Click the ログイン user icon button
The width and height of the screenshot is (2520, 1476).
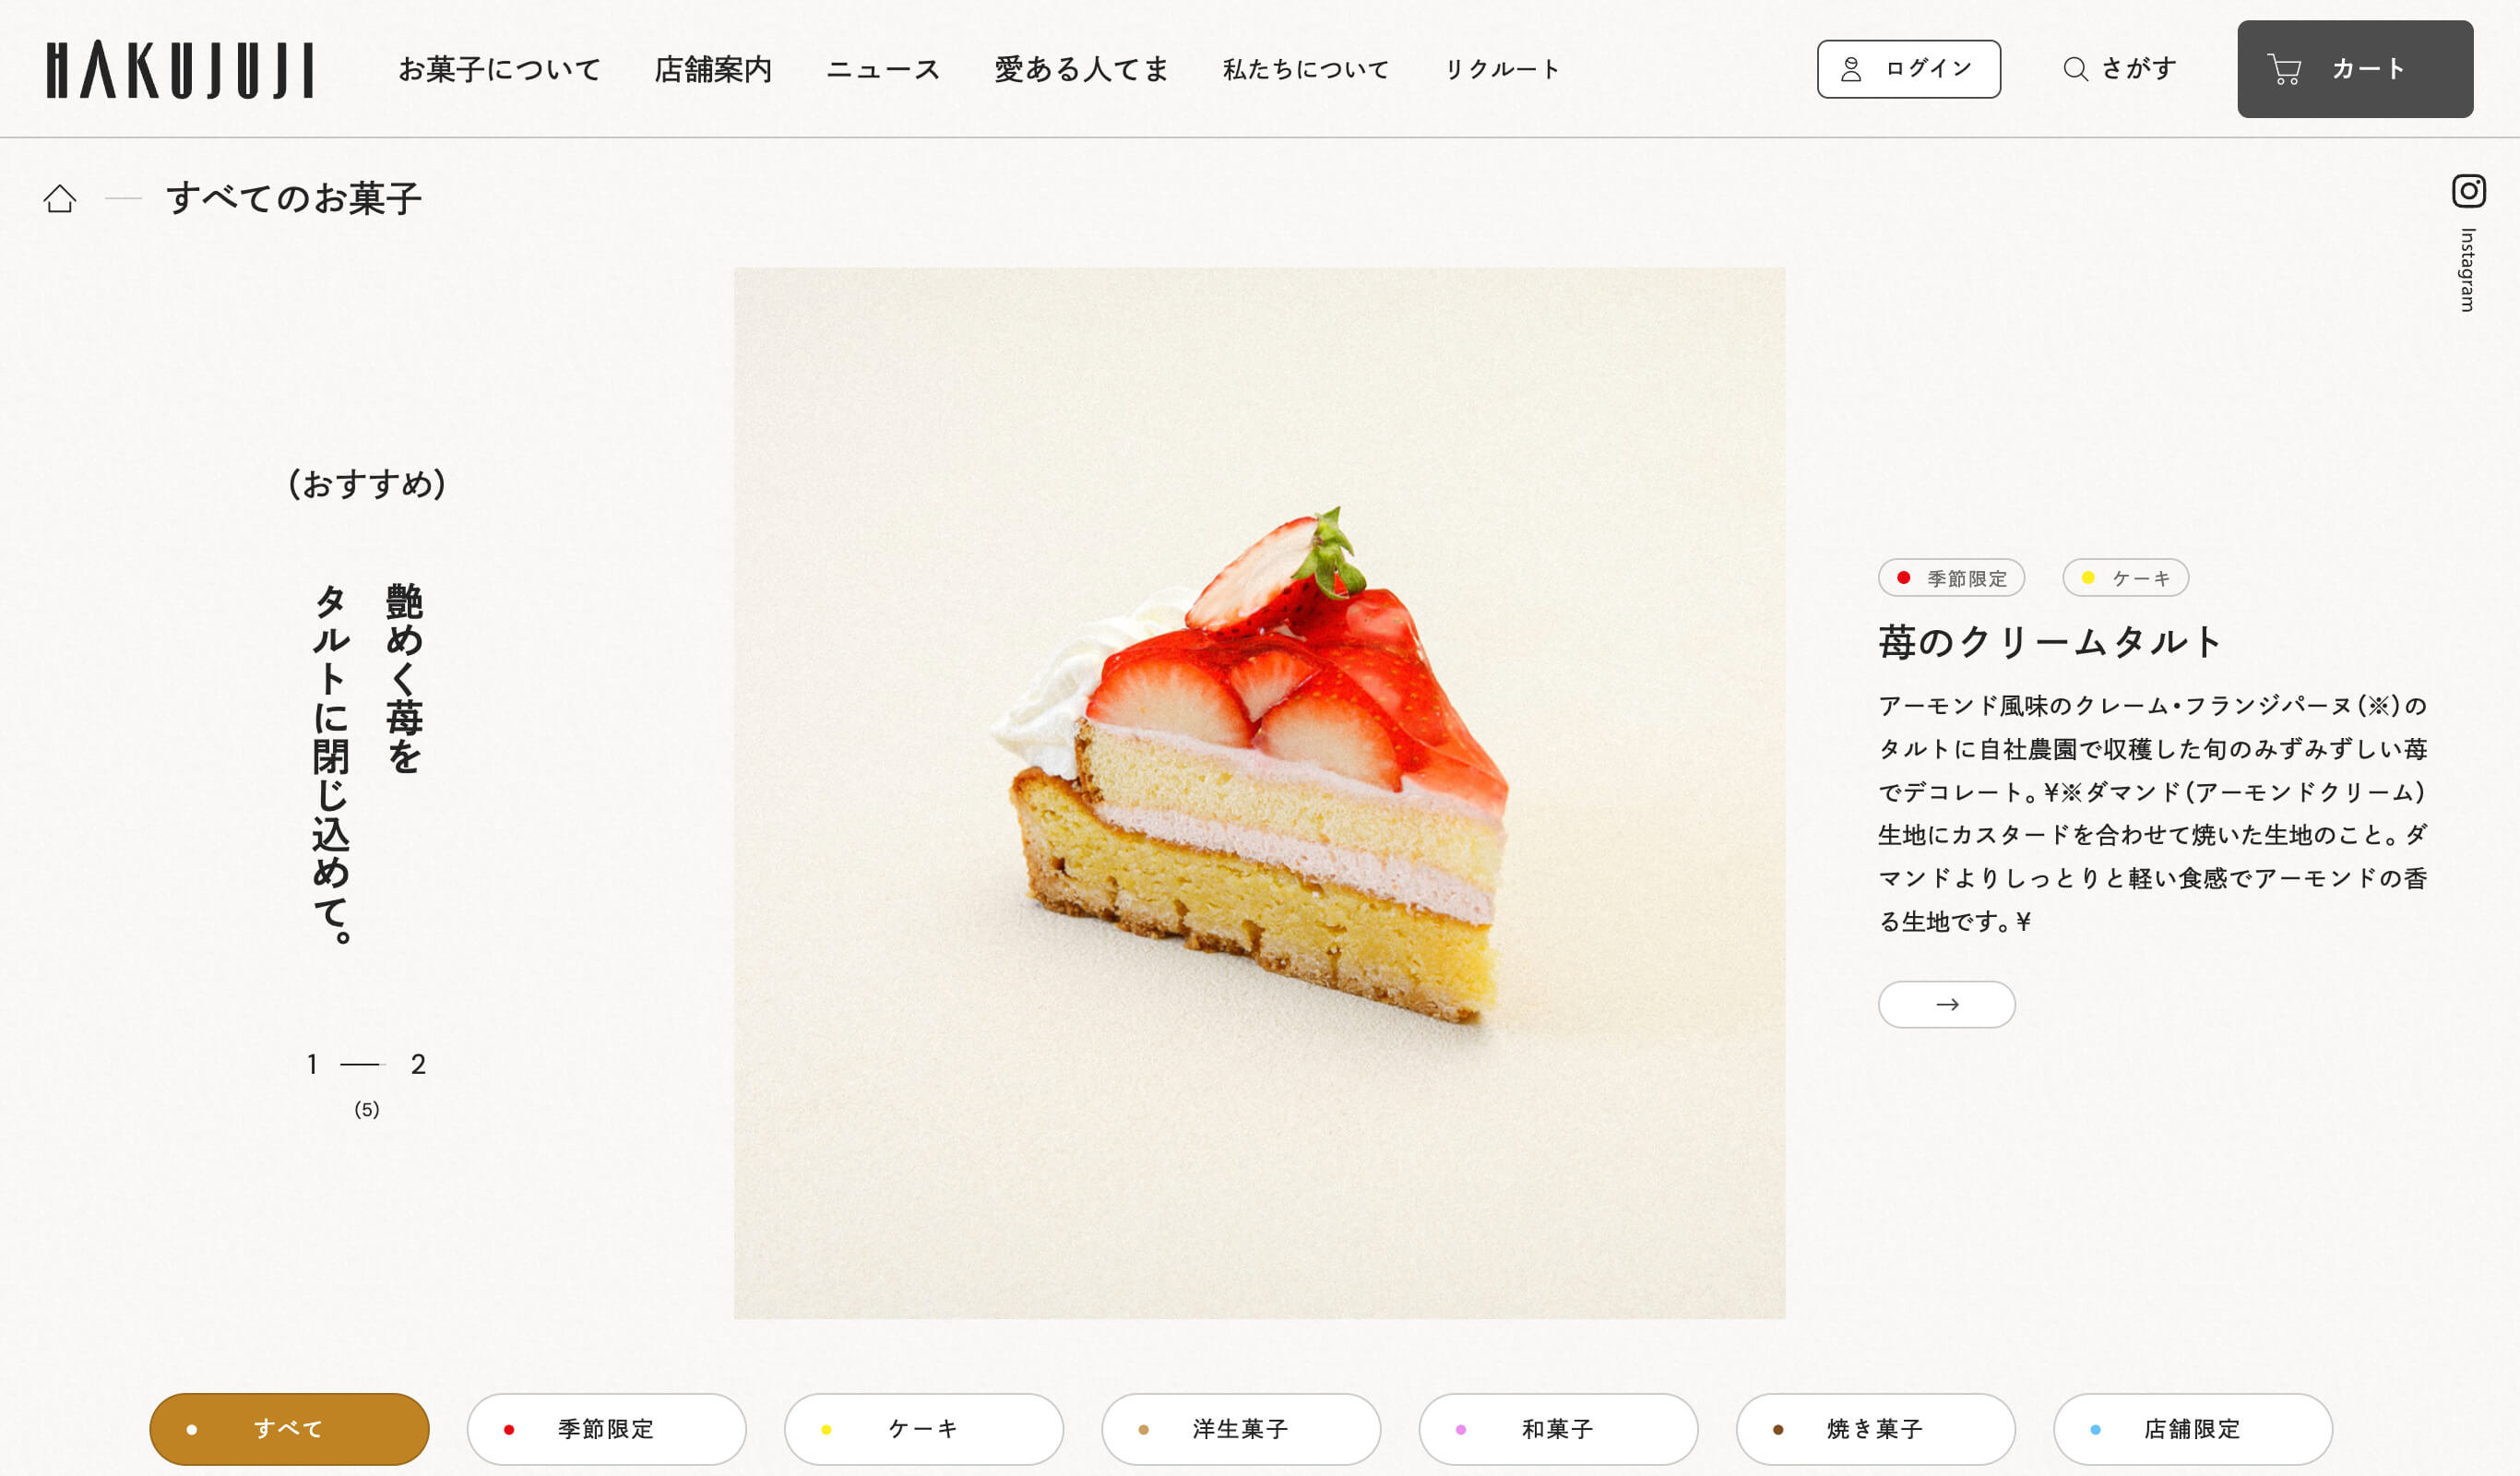[x=1909, y=69]
